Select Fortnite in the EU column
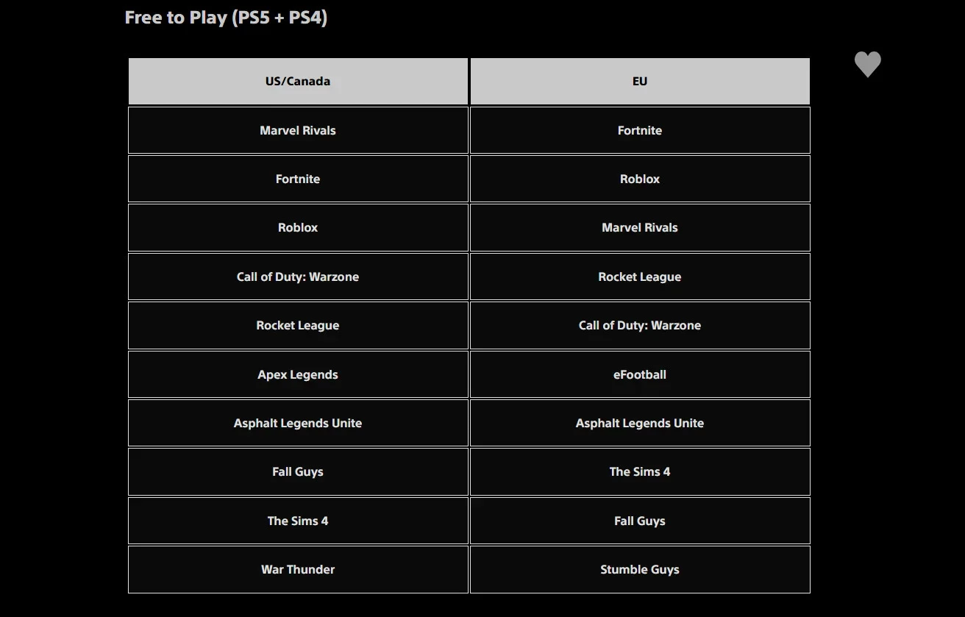 [x=640, y=130]
